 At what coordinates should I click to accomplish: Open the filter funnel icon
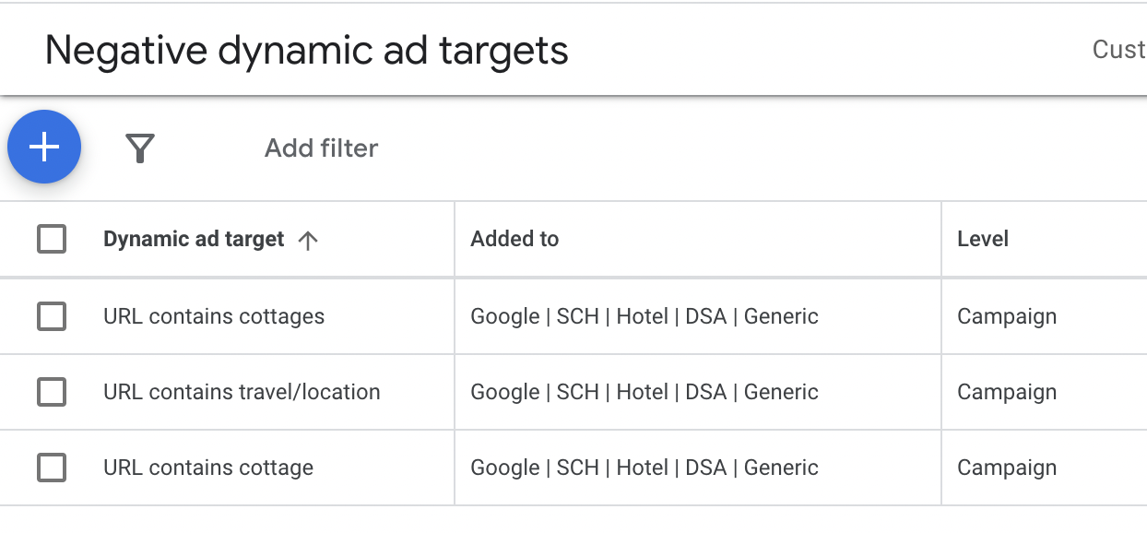(x=140, y=148)
